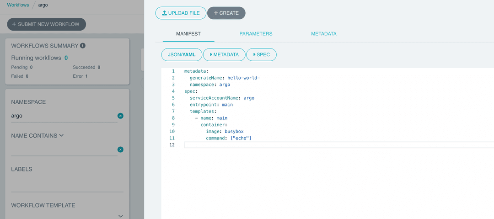Expand the Spec section pill
The image size is (494, 219).
(x=261, y=55)
